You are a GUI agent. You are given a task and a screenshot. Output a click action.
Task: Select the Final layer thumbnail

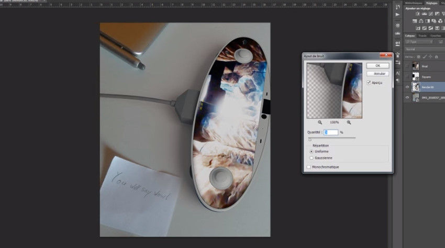pos(416,66)
